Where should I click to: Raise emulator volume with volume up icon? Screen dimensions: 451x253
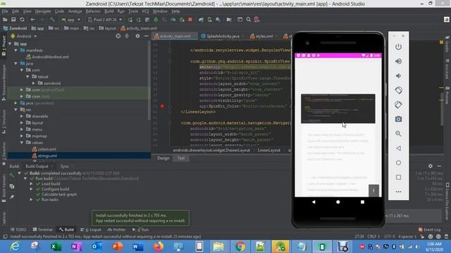tap(398, 61)
